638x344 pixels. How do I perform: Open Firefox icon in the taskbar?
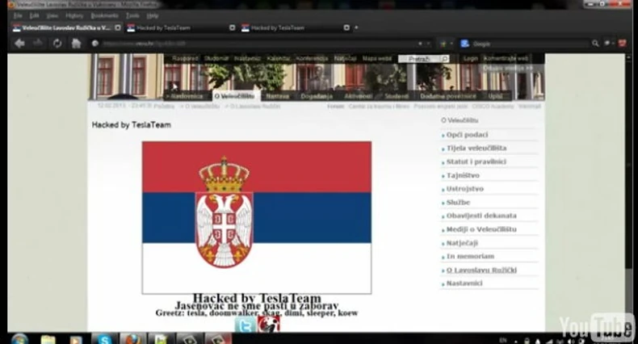[132, 338]
